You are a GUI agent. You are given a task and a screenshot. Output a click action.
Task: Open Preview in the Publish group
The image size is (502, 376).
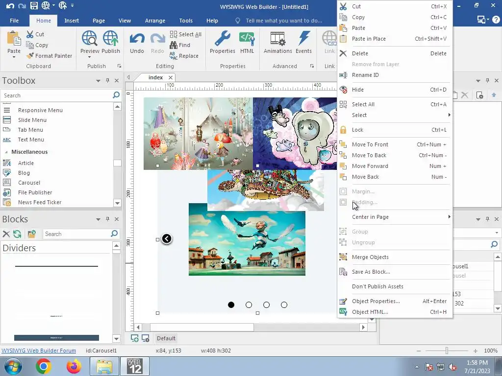(x=89, y=42)
